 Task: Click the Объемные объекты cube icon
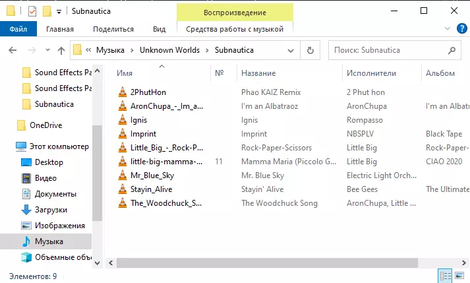click(x=26, y=257)
